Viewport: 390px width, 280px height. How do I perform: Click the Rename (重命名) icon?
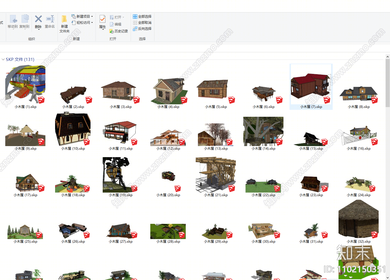click(50, 19)
